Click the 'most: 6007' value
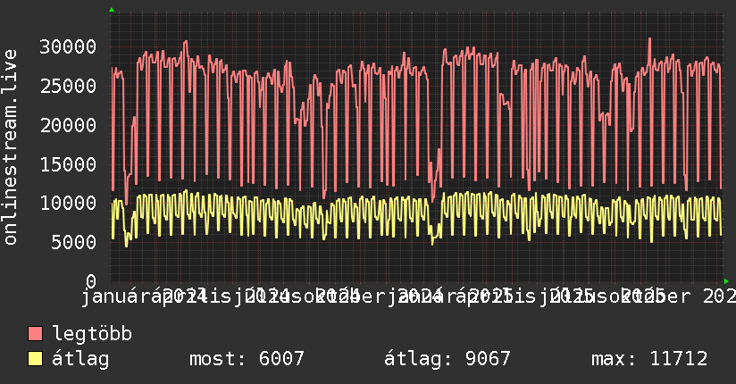Image resolution: width=736 pixels, height=384 pixels. pyautogui.click(x=247, y=359)
